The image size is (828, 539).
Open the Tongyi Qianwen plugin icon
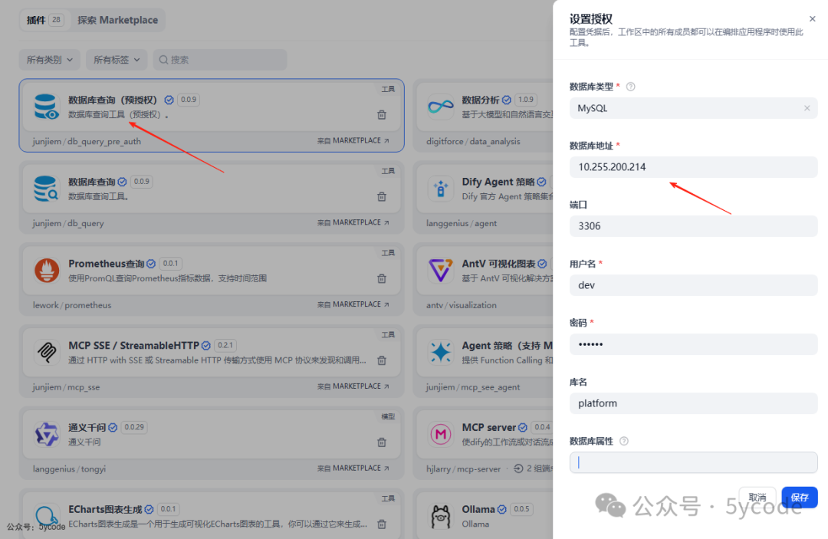tap(47, 434)
